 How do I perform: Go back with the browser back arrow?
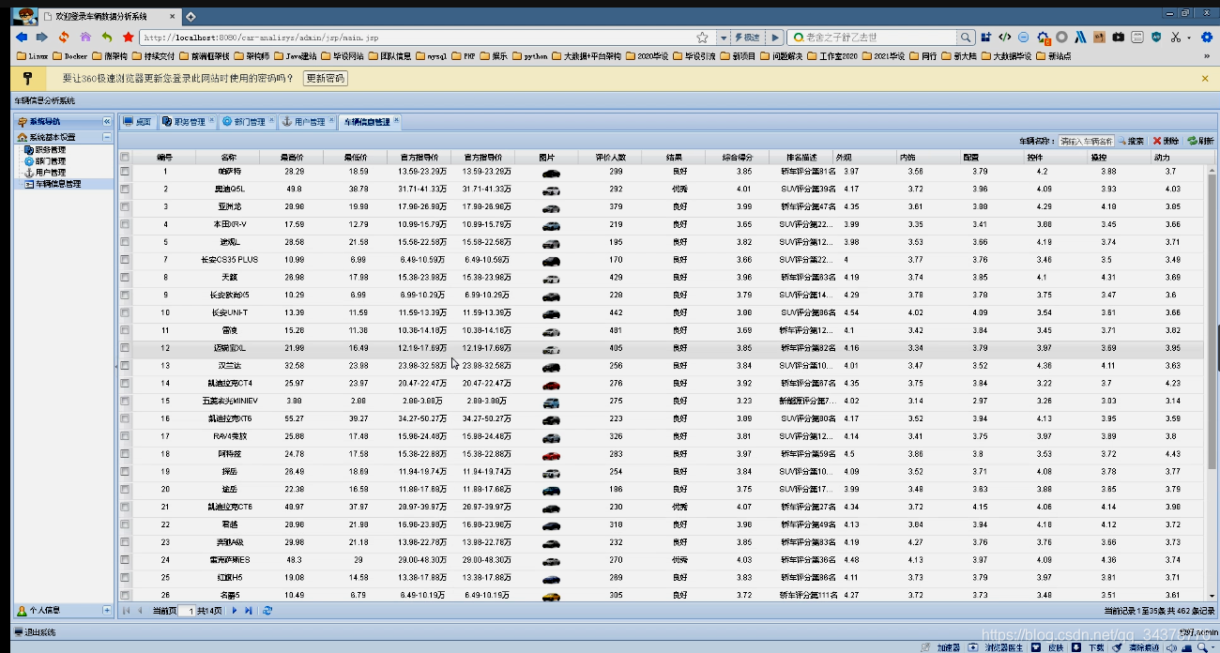pos(22,38)
